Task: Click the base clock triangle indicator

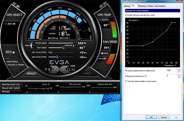Action: coord(57,38)
